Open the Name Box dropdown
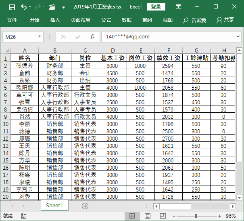244x221 pixels. (40, 37)
